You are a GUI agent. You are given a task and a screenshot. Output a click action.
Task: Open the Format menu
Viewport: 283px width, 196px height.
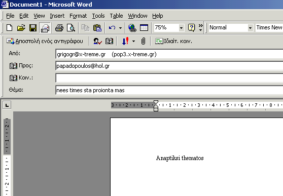click(78, 16)
